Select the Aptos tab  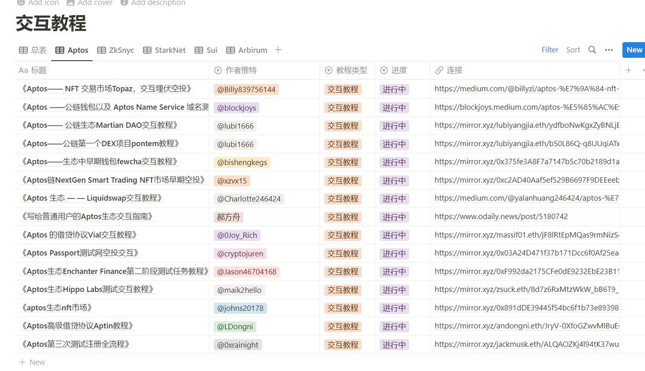point(72,50)
